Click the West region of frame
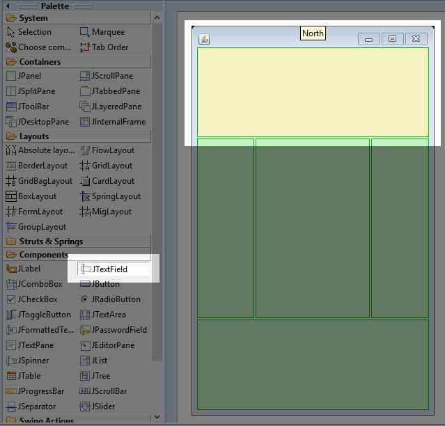The width and height of the screenshot is (445, 426). 226,228
